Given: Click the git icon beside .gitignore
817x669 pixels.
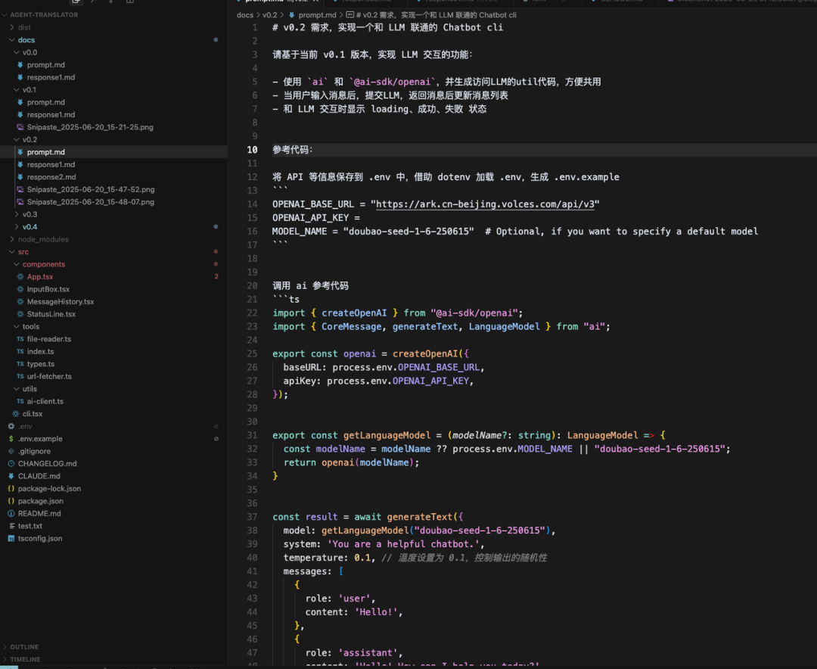Looking at the screenshot, I should point(11,452).
